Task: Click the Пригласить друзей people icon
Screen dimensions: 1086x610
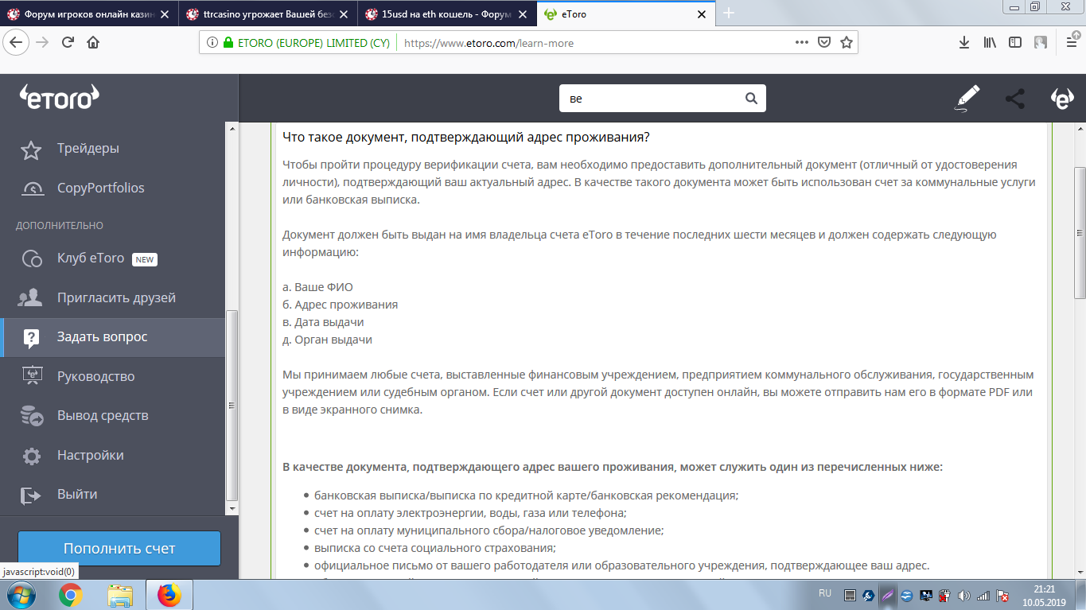Action: coord(31,298)
